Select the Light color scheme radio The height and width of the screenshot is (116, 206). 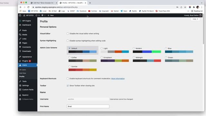point(102,48)
